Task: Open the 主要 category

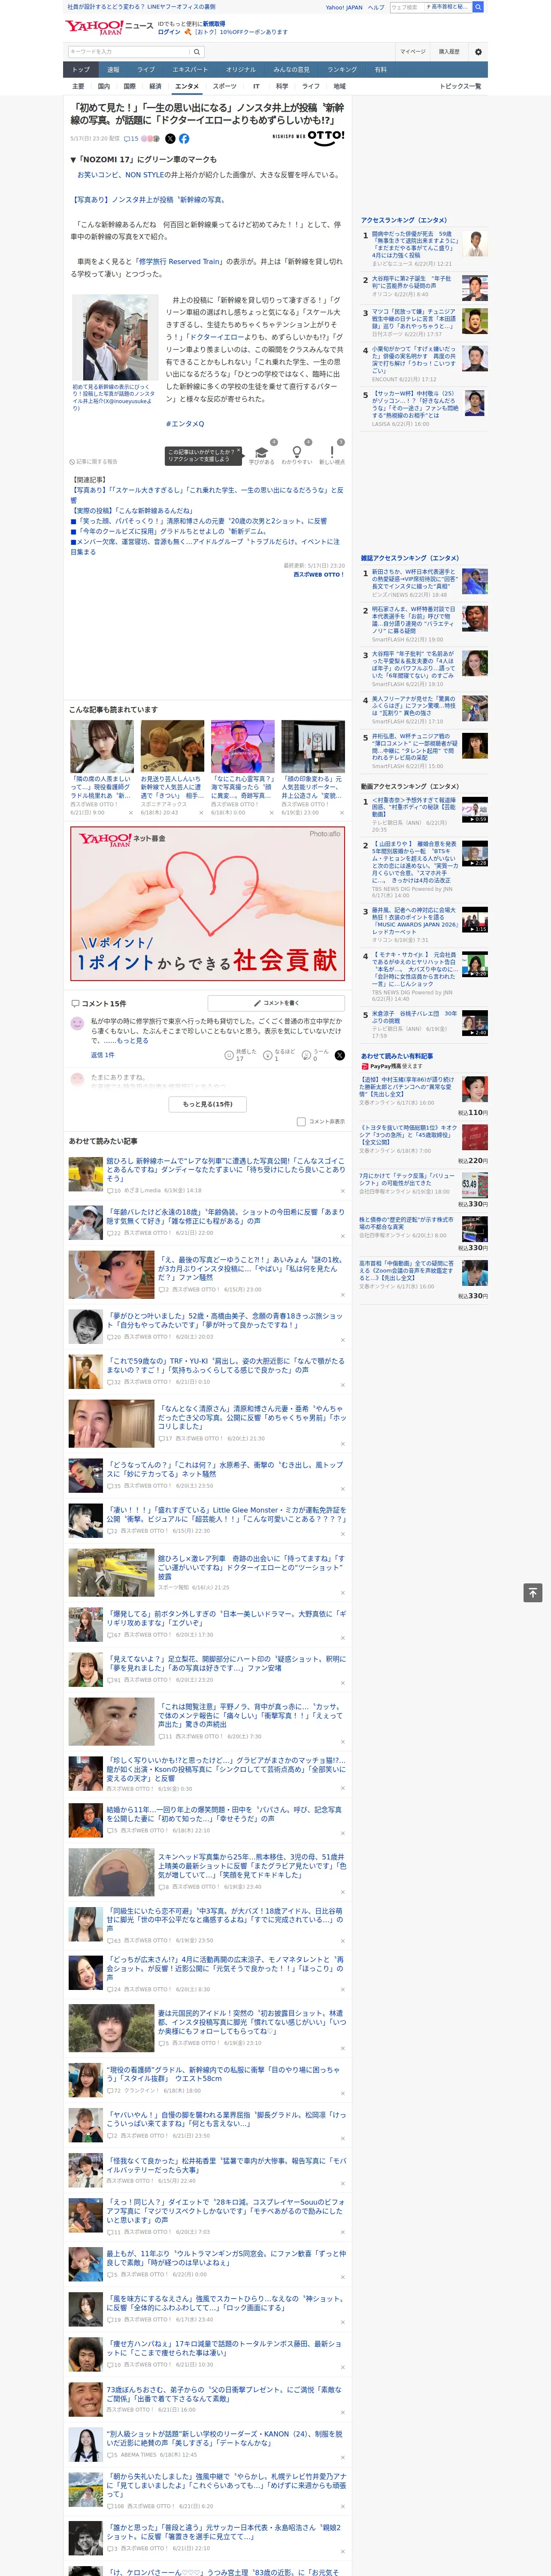Action: 78,86
